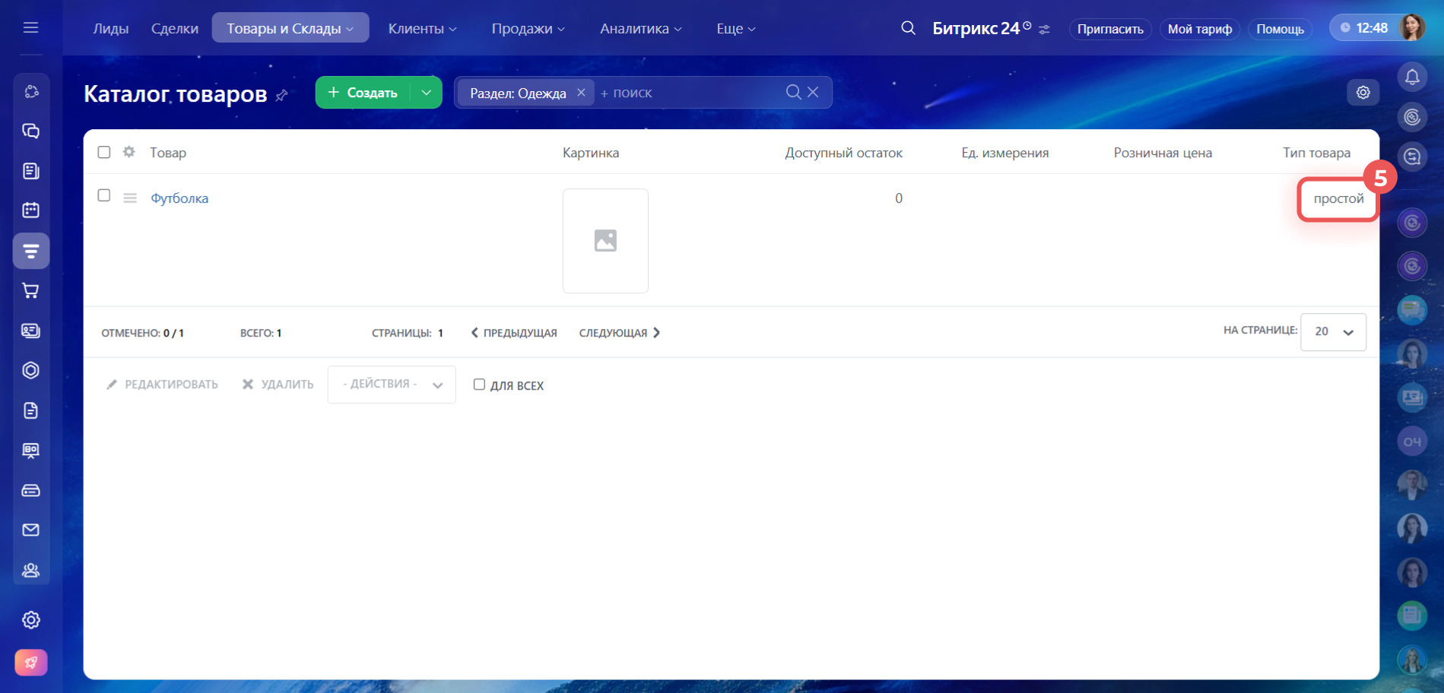Click the Пригласить button
Screen dimensions: 1444x693
[1109, 29]
